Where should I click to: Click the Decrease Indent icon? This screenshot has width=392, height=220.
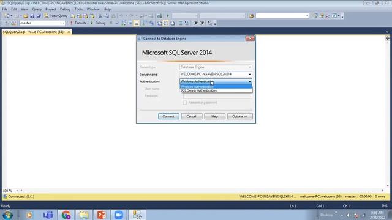[x=195, y=23]
